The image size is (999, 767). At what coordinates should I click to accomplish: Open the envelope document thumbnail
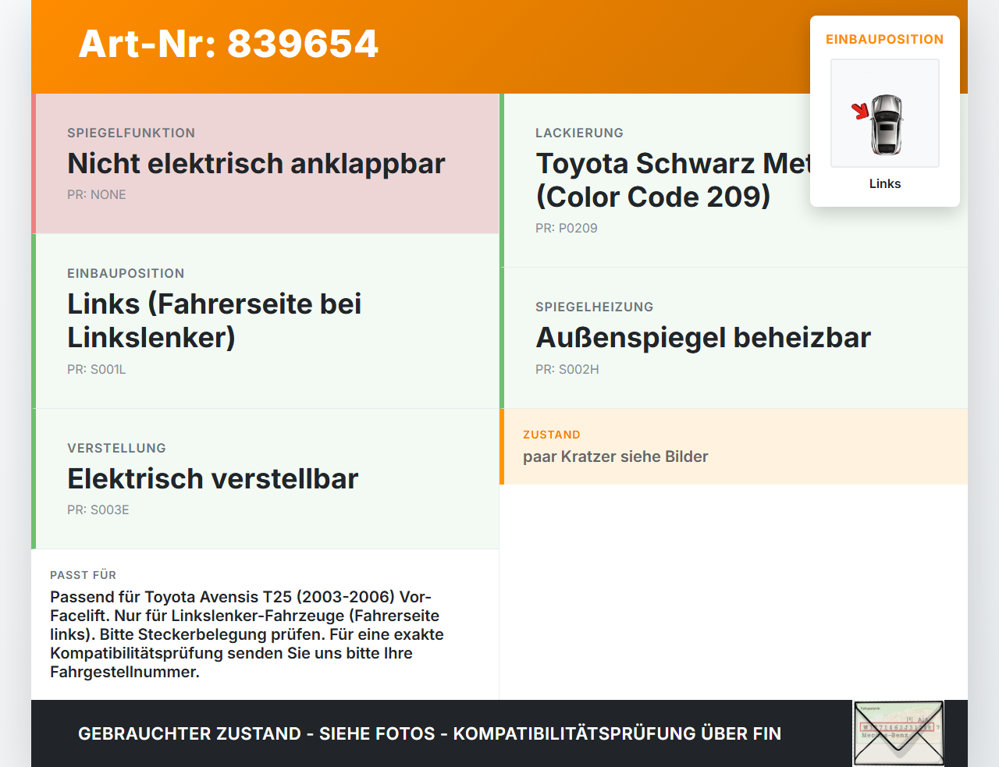(x=898, y=733)
